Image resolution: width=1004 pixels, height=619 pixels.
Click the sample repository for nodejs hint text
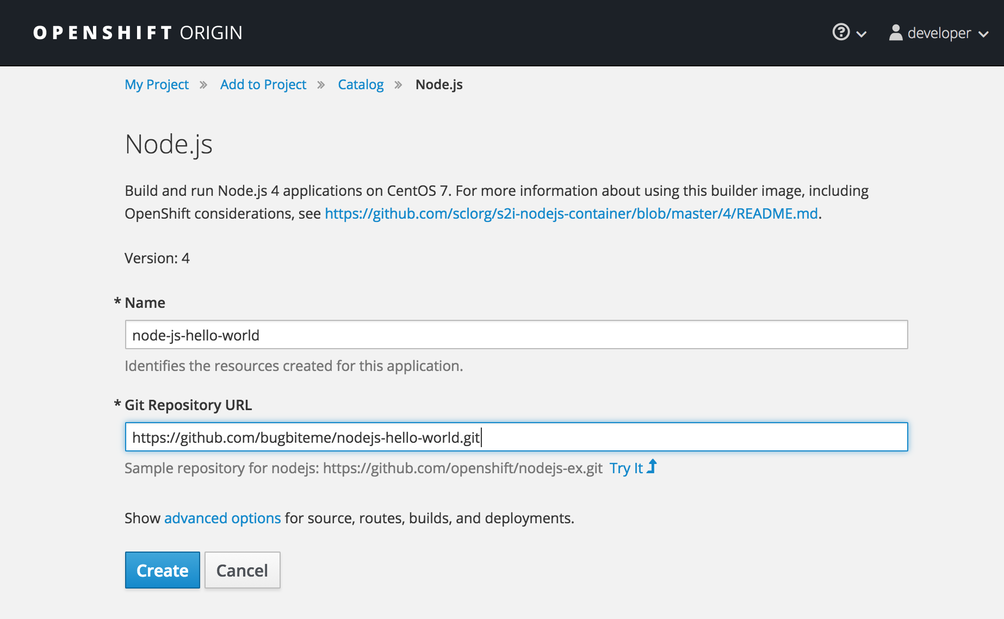[x=363, y=468]
